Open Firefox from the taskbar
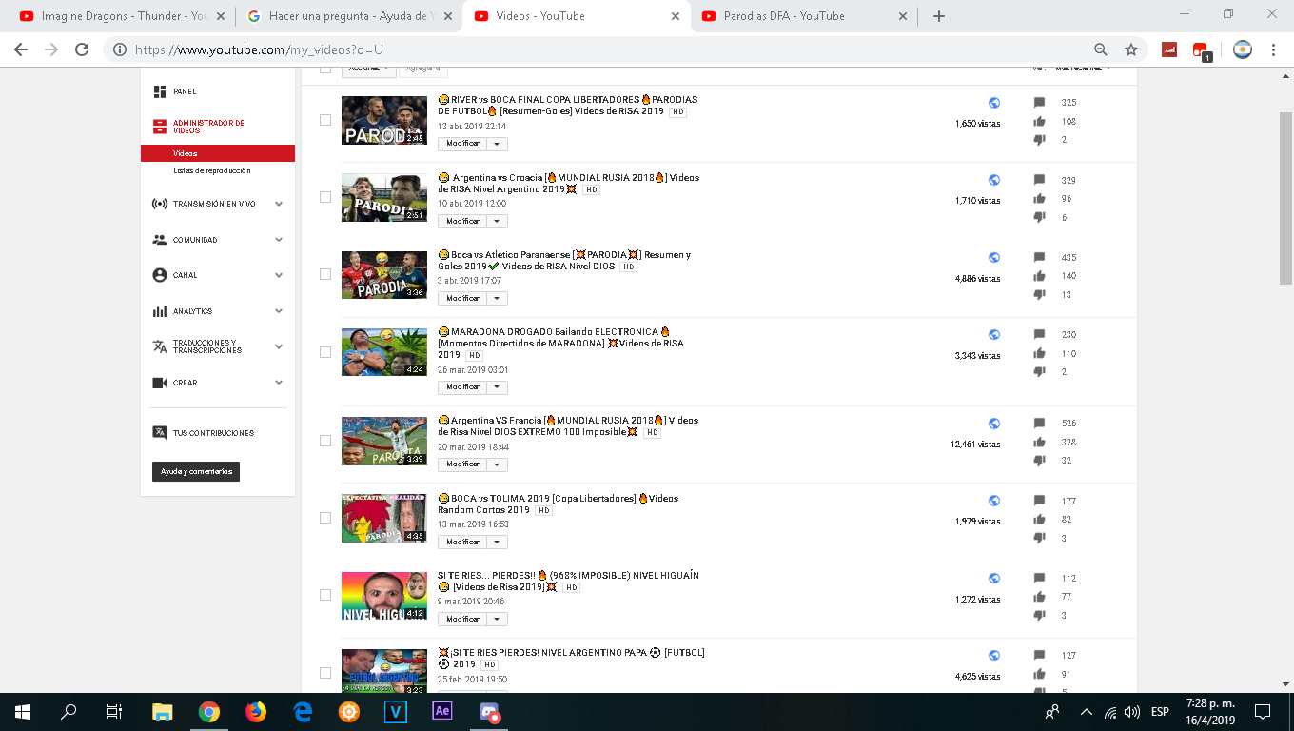Screen dimensions: 1294x731 256,711
